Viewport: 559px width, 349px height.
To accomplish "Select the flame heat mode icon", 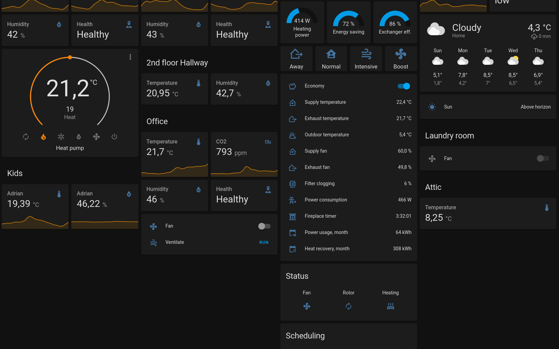I will click(x=43, y=137).
